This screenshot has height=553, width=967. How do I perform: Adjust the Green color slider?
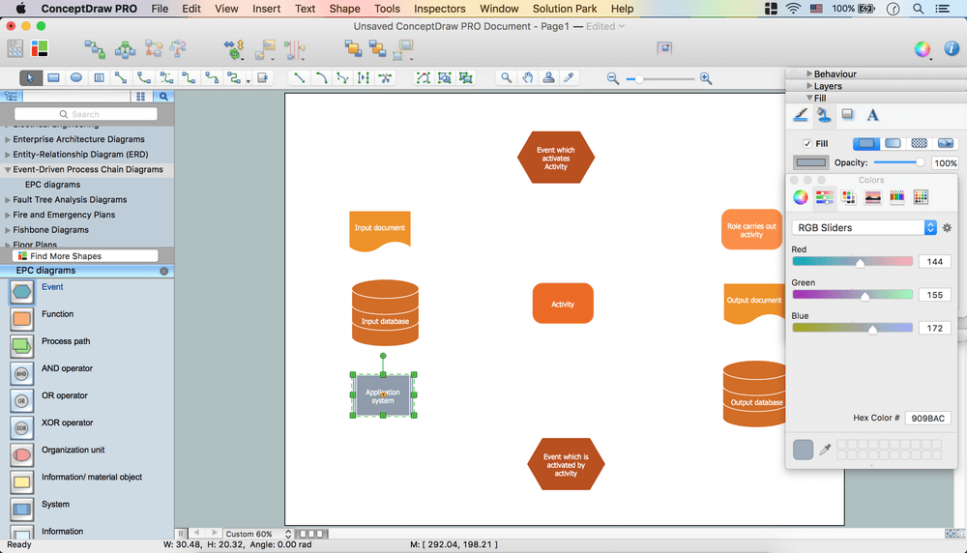pos(864,296)
